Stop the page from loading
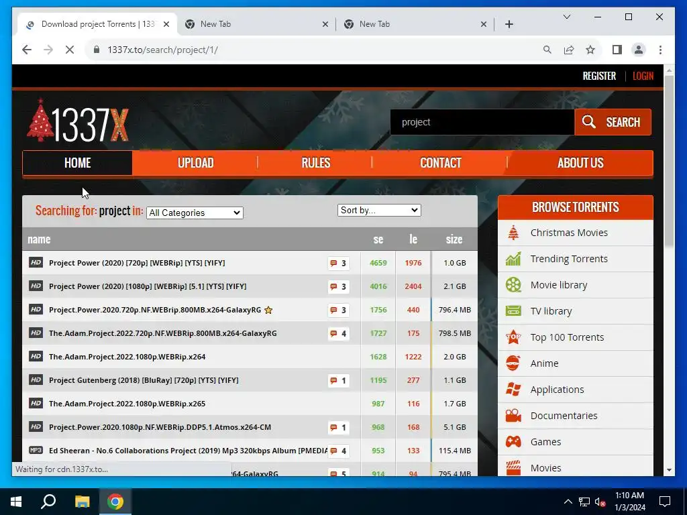Screen dimensions: 687x515 [70, 50]
